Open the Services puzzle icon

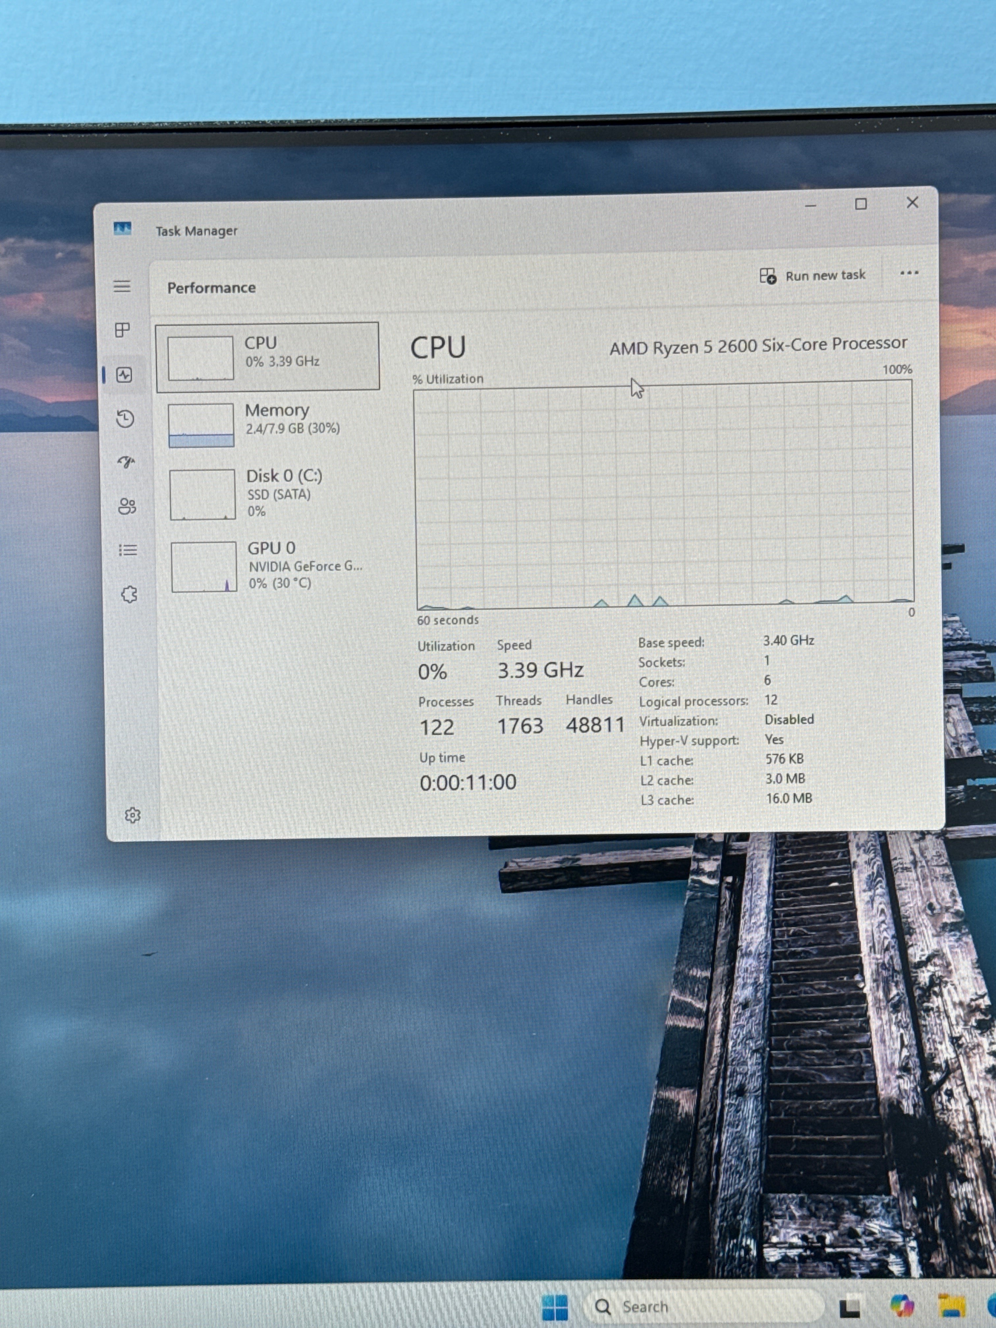[129, 595]
